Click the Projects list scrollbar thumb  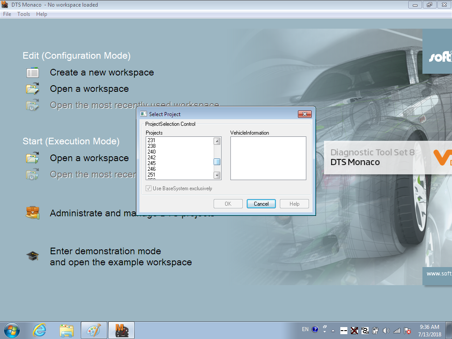point(217,162)
